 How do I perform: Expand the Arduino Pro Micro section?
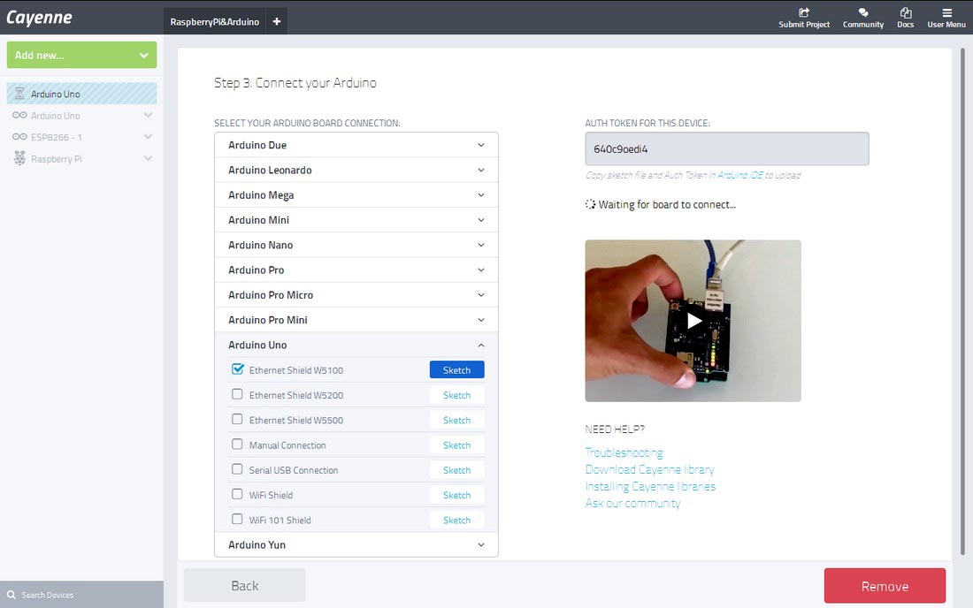tap(356, 295)
